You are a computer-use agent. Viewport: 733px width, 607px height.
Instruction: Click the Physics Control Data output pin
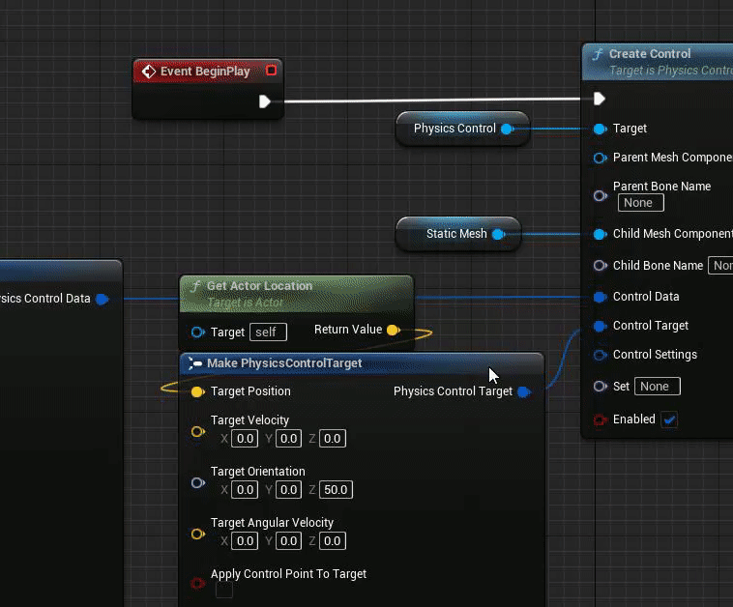pyautogui.click(x=102, y=299)
